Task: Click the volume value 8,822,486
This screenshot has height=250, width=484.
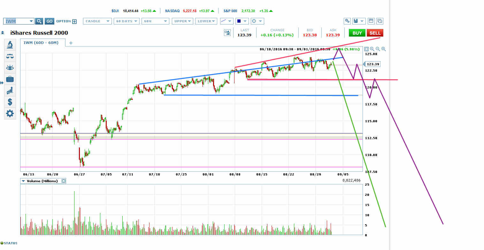Action: coord(351,180)
